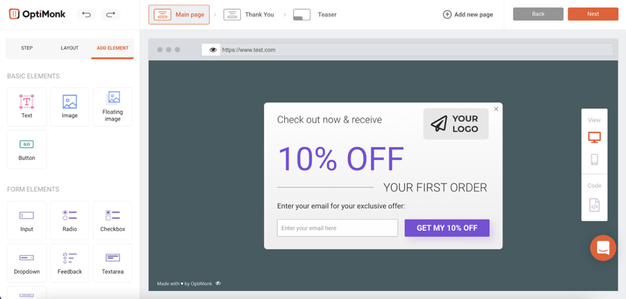626x299 pixels.
Task: Add a Button element
Action: [x=27, y=149]
